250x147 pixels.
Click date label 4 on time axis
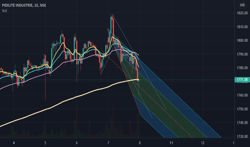pos(14,143)
